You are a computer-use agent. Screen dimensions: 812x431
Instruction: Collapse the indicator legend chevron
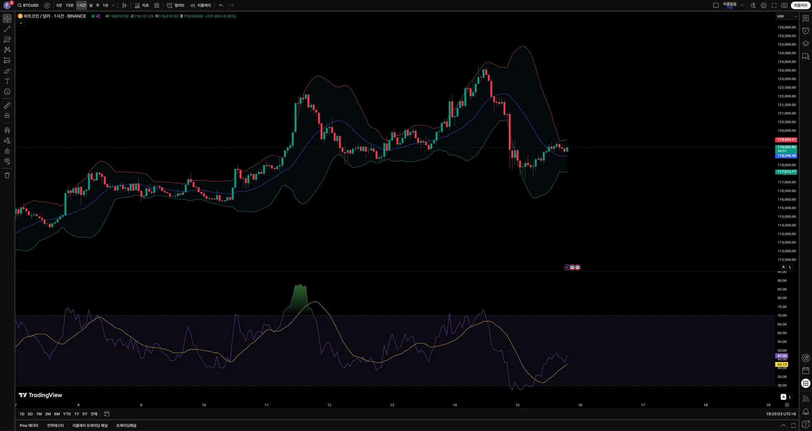[21, 23]
